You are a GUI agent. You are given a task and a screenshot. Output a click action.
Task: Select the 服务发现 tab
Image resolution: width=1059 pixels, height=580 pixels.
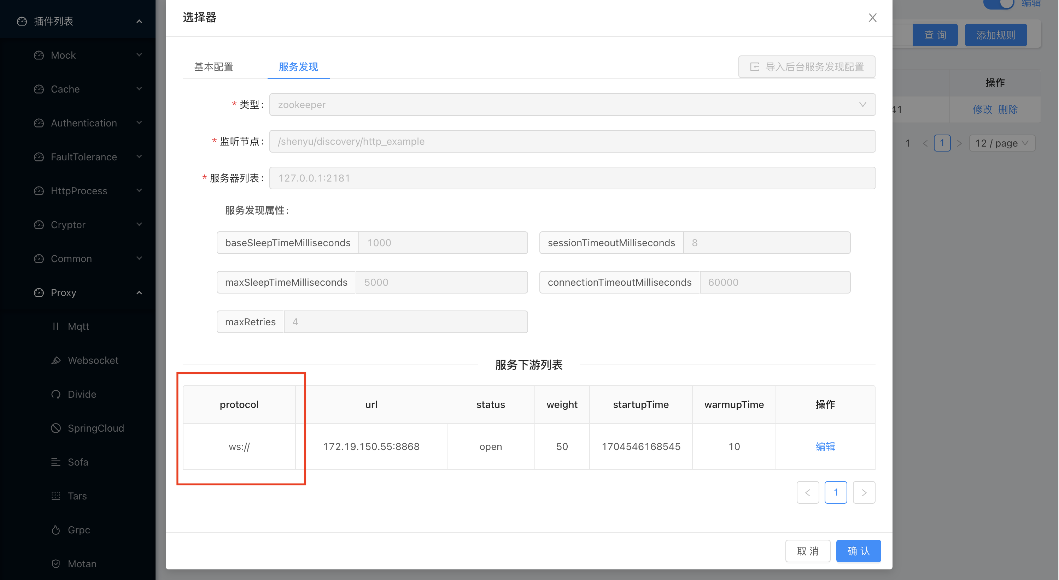(298, 67)
